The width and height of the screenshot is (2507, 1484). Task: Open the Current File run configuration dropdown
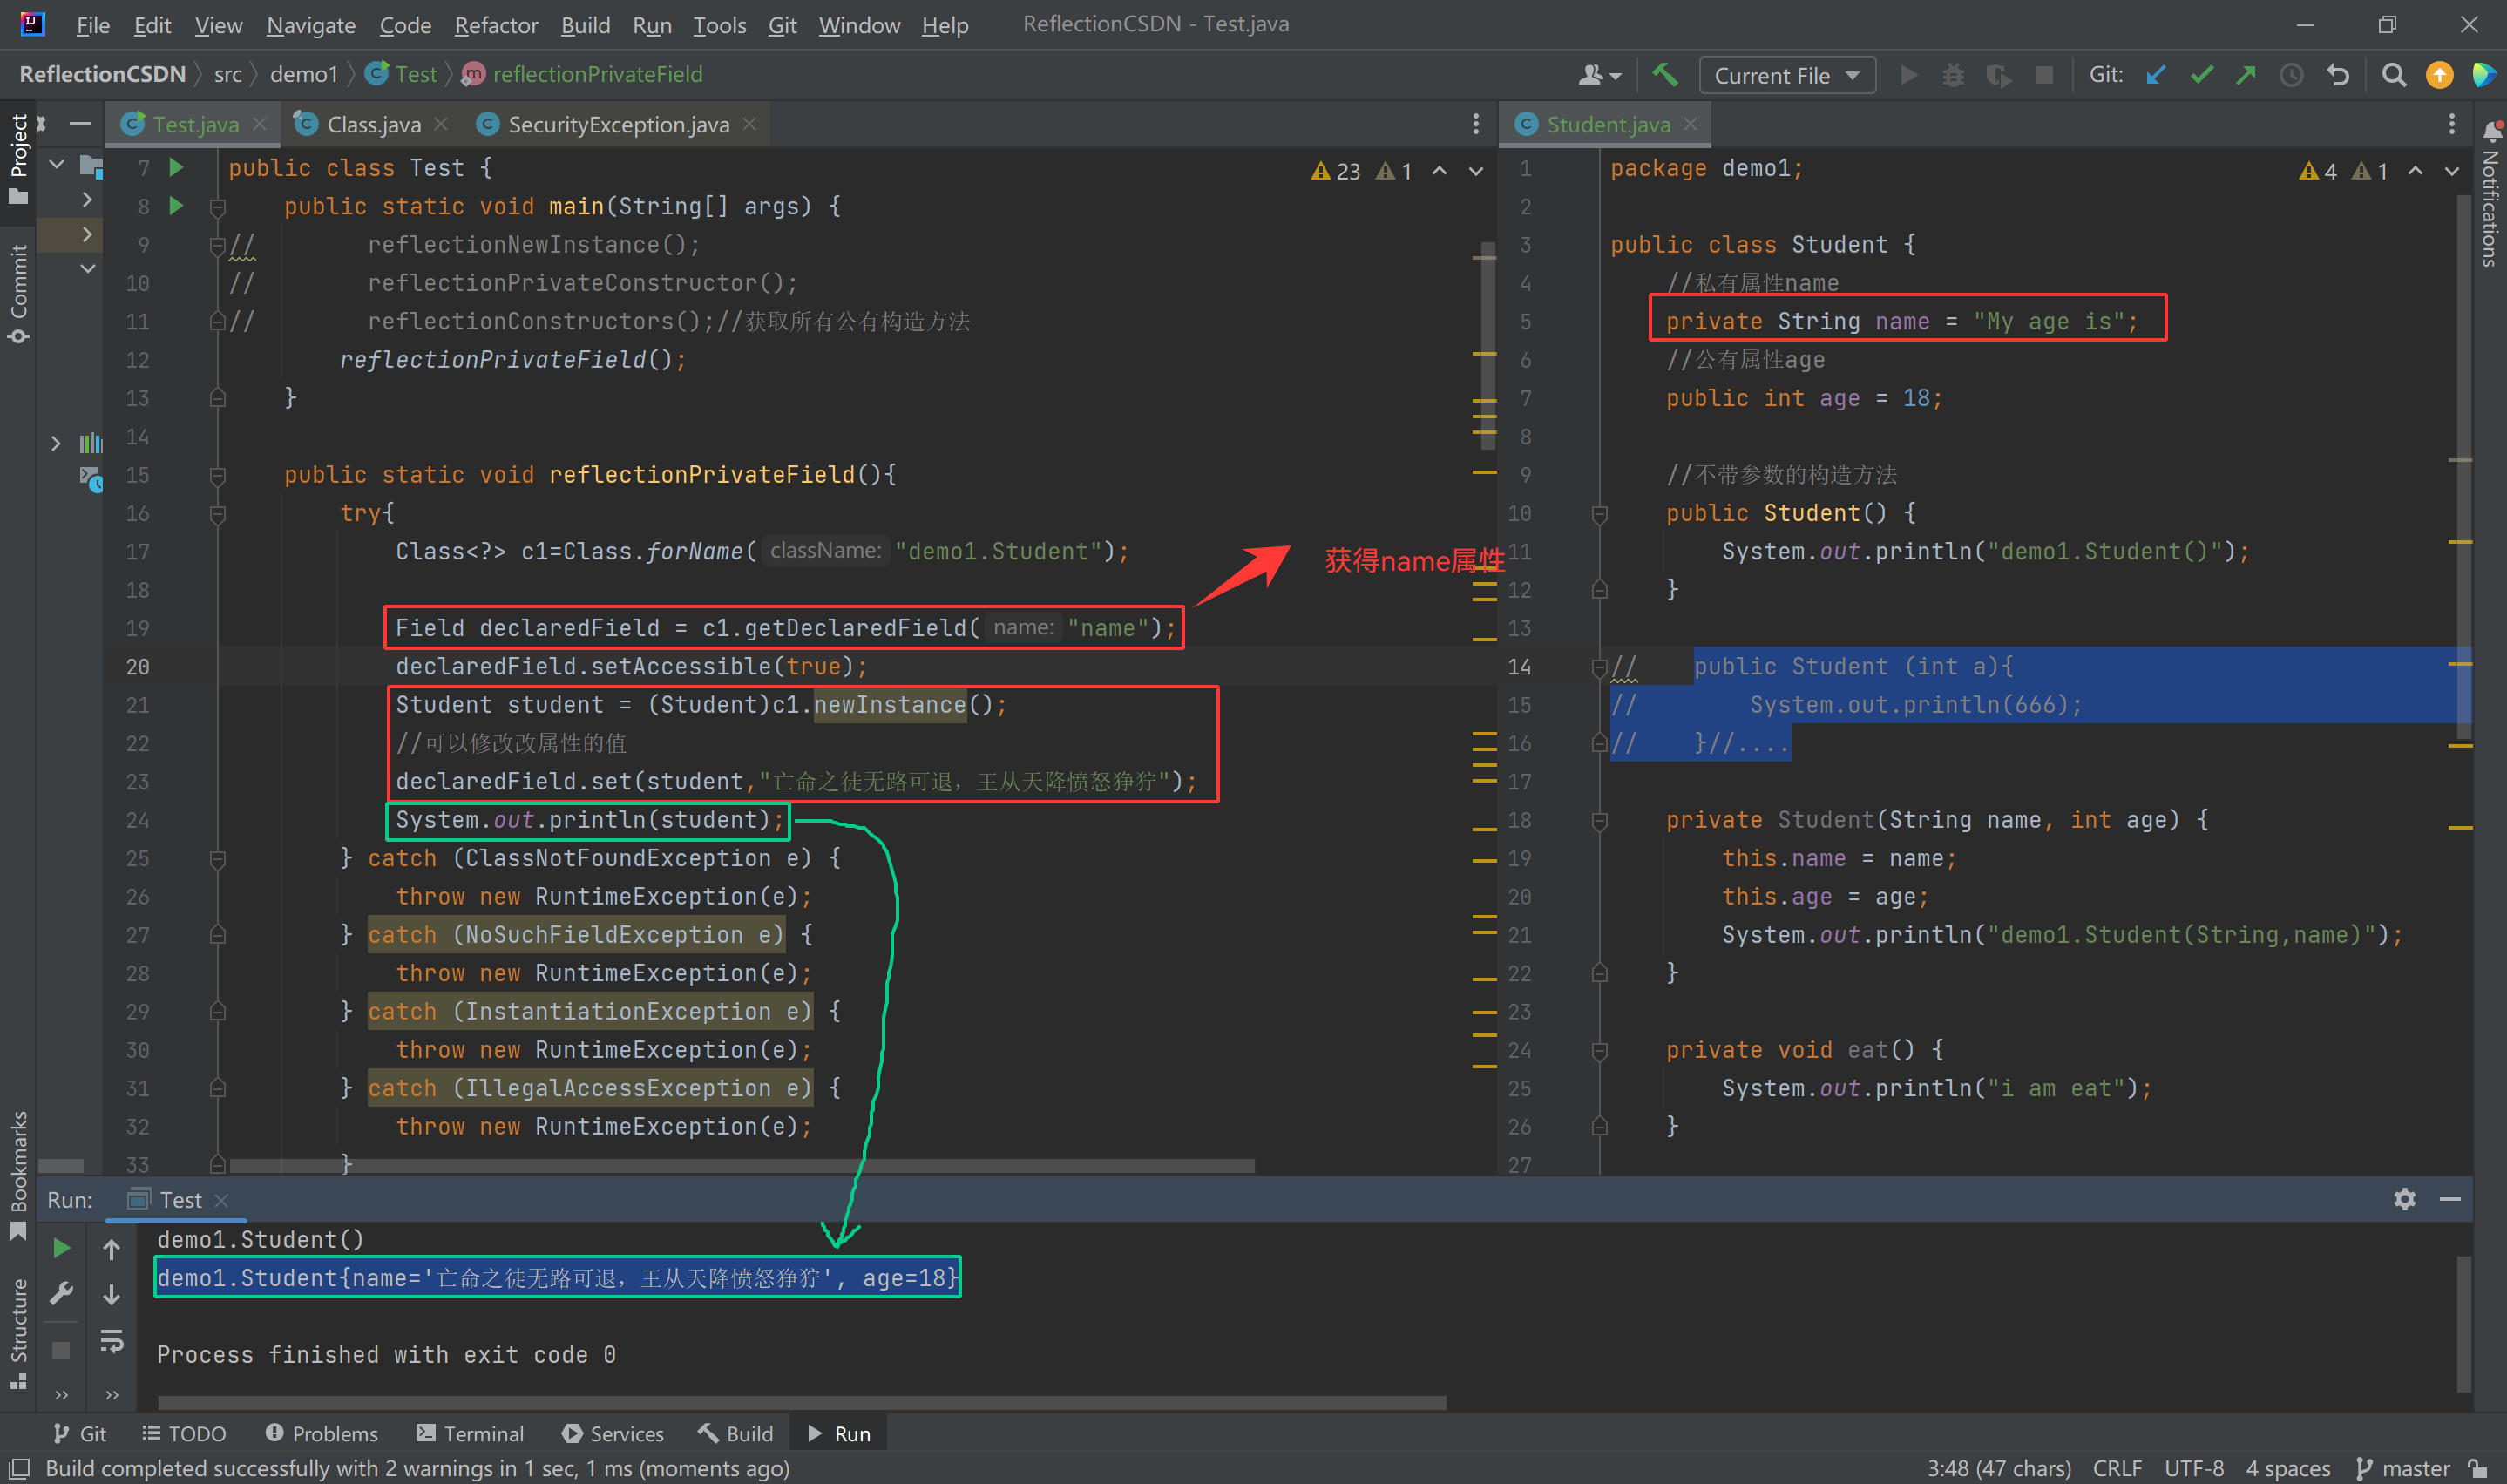(x=1786, y=75)
